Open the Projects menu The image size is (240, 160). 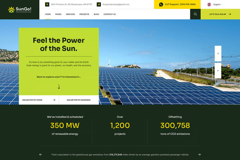point(84,14)
